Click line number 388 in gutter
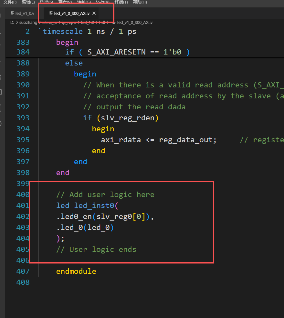Image resolution: width=284 pixels, height=318 pixels. pos(23,63)
